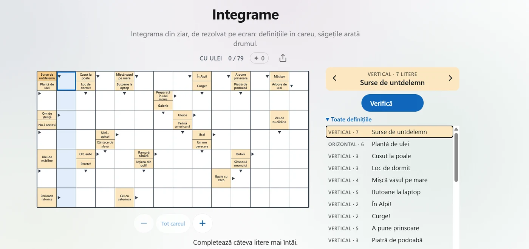The width and height of the screenshot is (529, 249).
Task: Open the share puzzle icon
Action: 283,58
